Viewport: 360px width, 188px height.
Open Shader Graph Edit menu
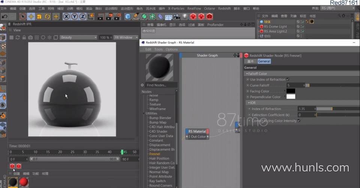148,49
